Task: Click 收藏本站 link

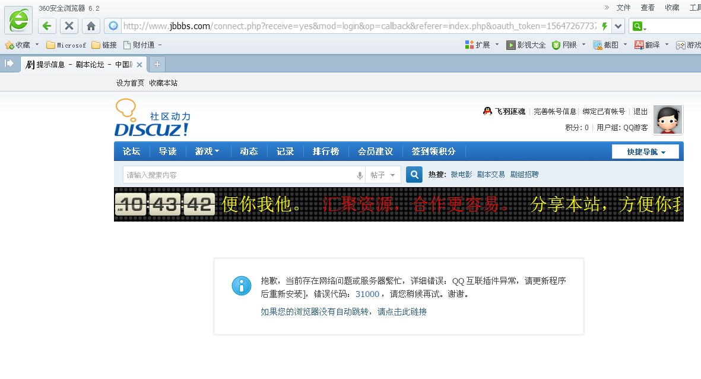Action: tap(163, 83)
